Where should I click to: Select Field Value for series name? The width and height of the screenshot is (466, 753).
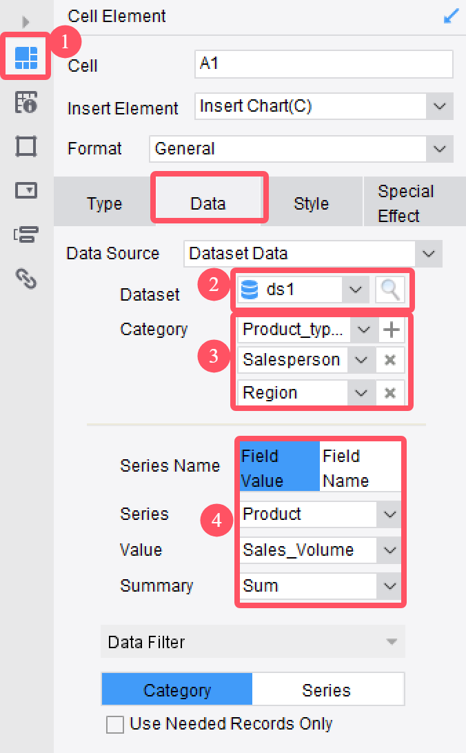tap(280, 468)
